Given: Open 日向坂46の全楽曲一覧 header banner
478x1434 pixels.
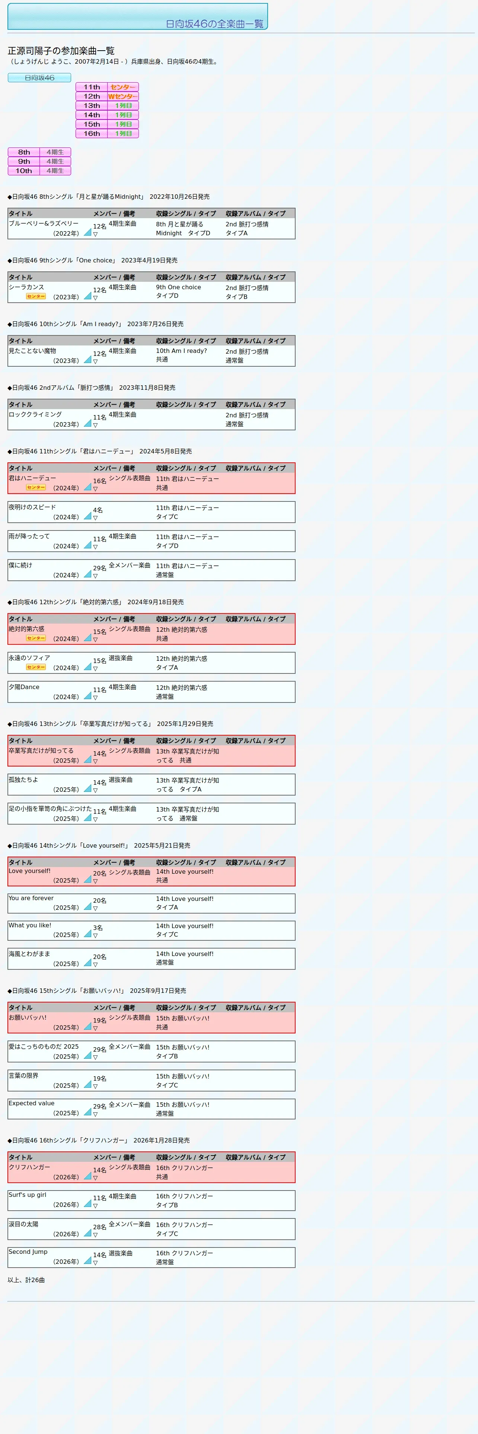Looking at the screenshot, I should [x=137, y=16].
